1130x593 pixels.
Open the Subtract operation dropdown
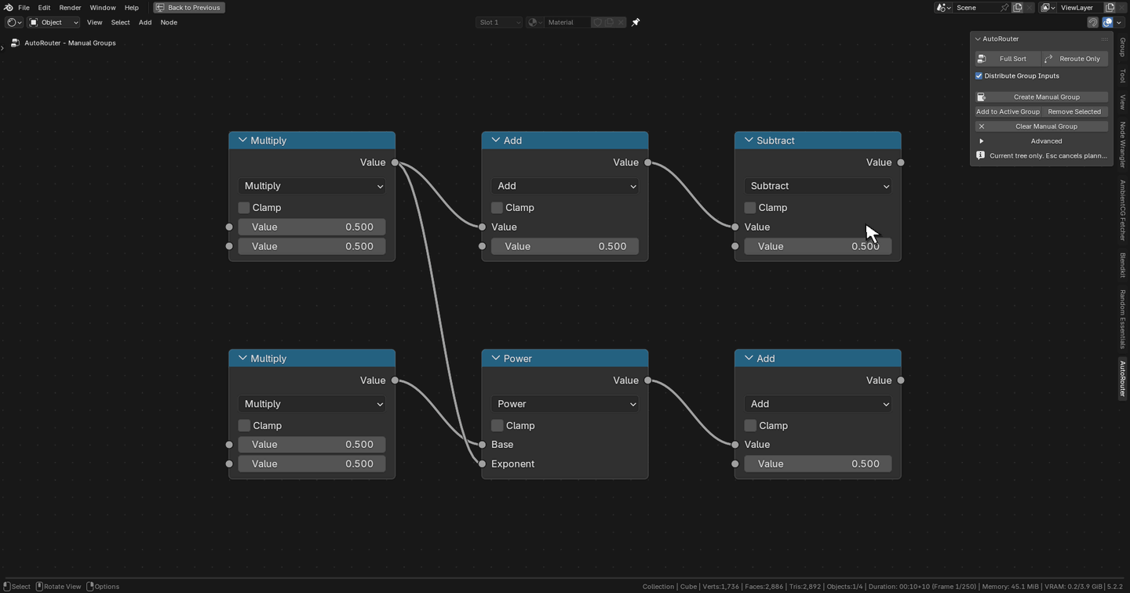[x=818, y=186]
